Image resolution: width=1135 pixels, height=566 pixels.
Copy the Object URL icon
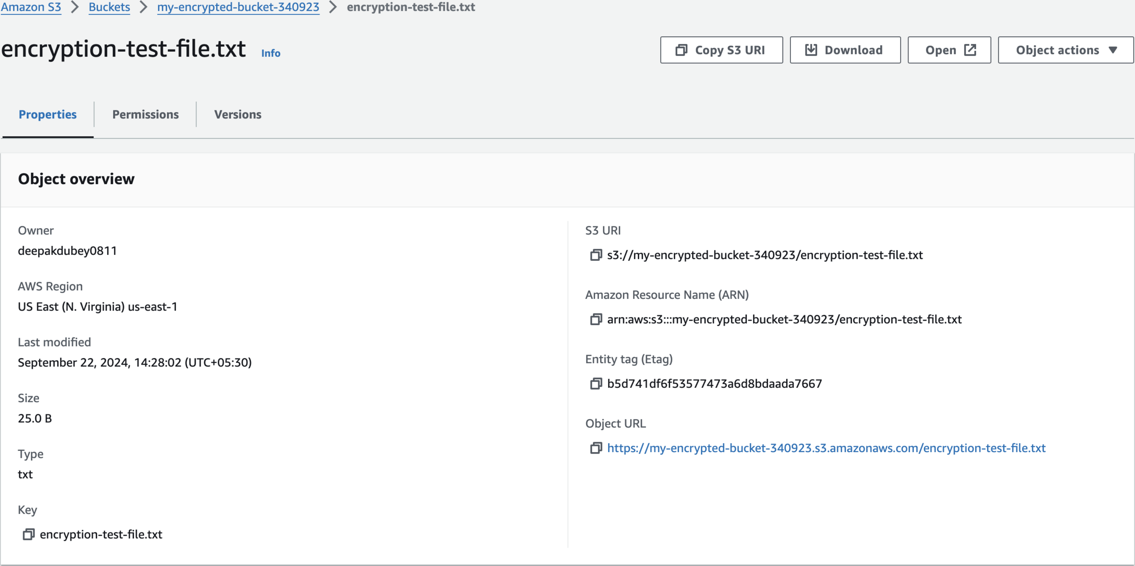596,449
